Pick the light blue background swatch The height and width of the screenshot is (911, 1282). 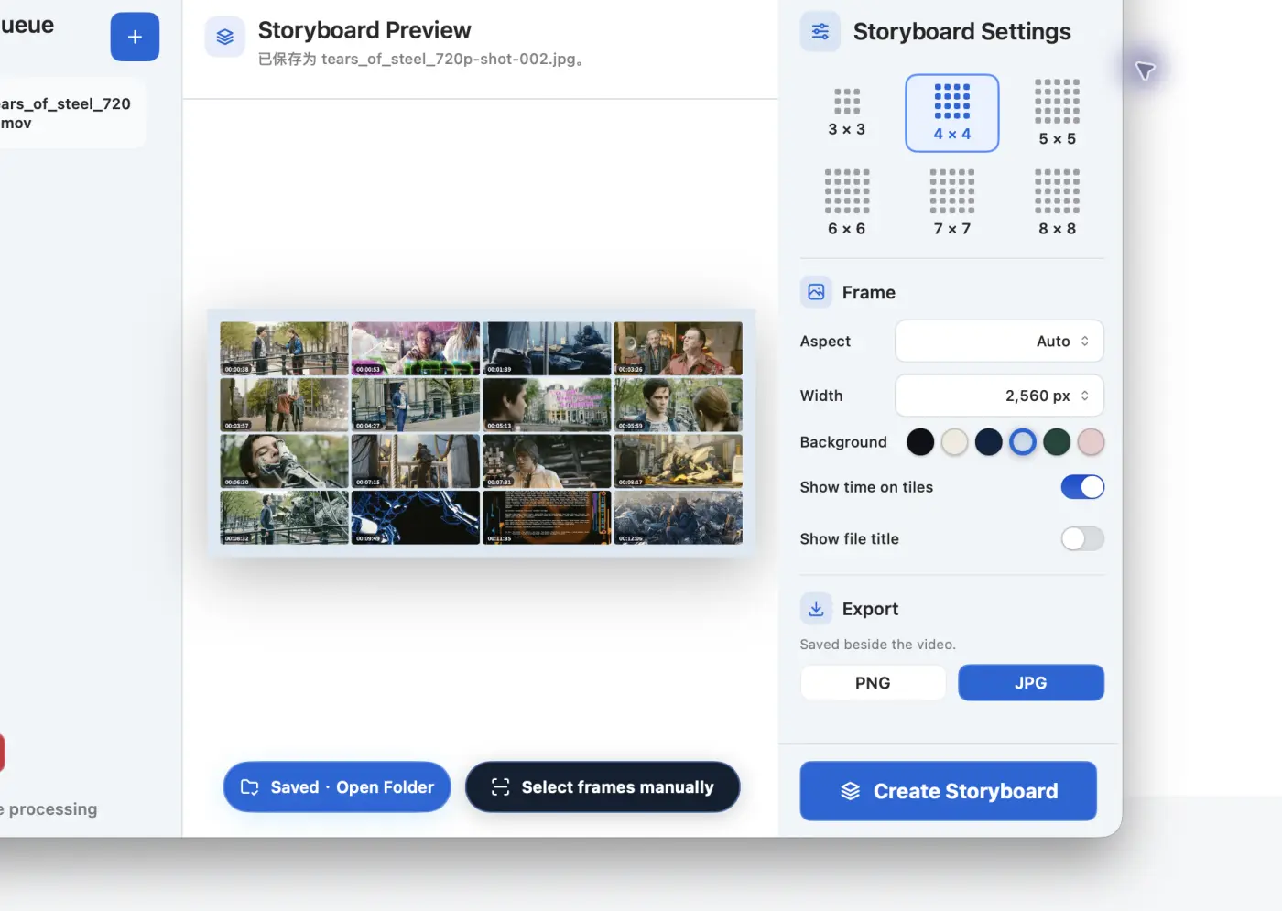pos(1023,442)
